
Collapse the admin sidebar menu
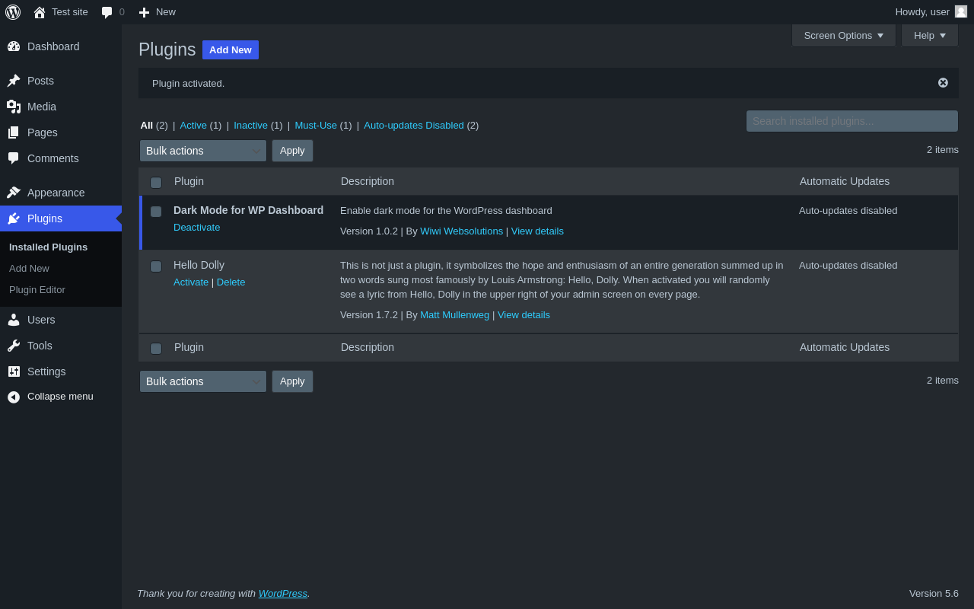pos(50,397)
